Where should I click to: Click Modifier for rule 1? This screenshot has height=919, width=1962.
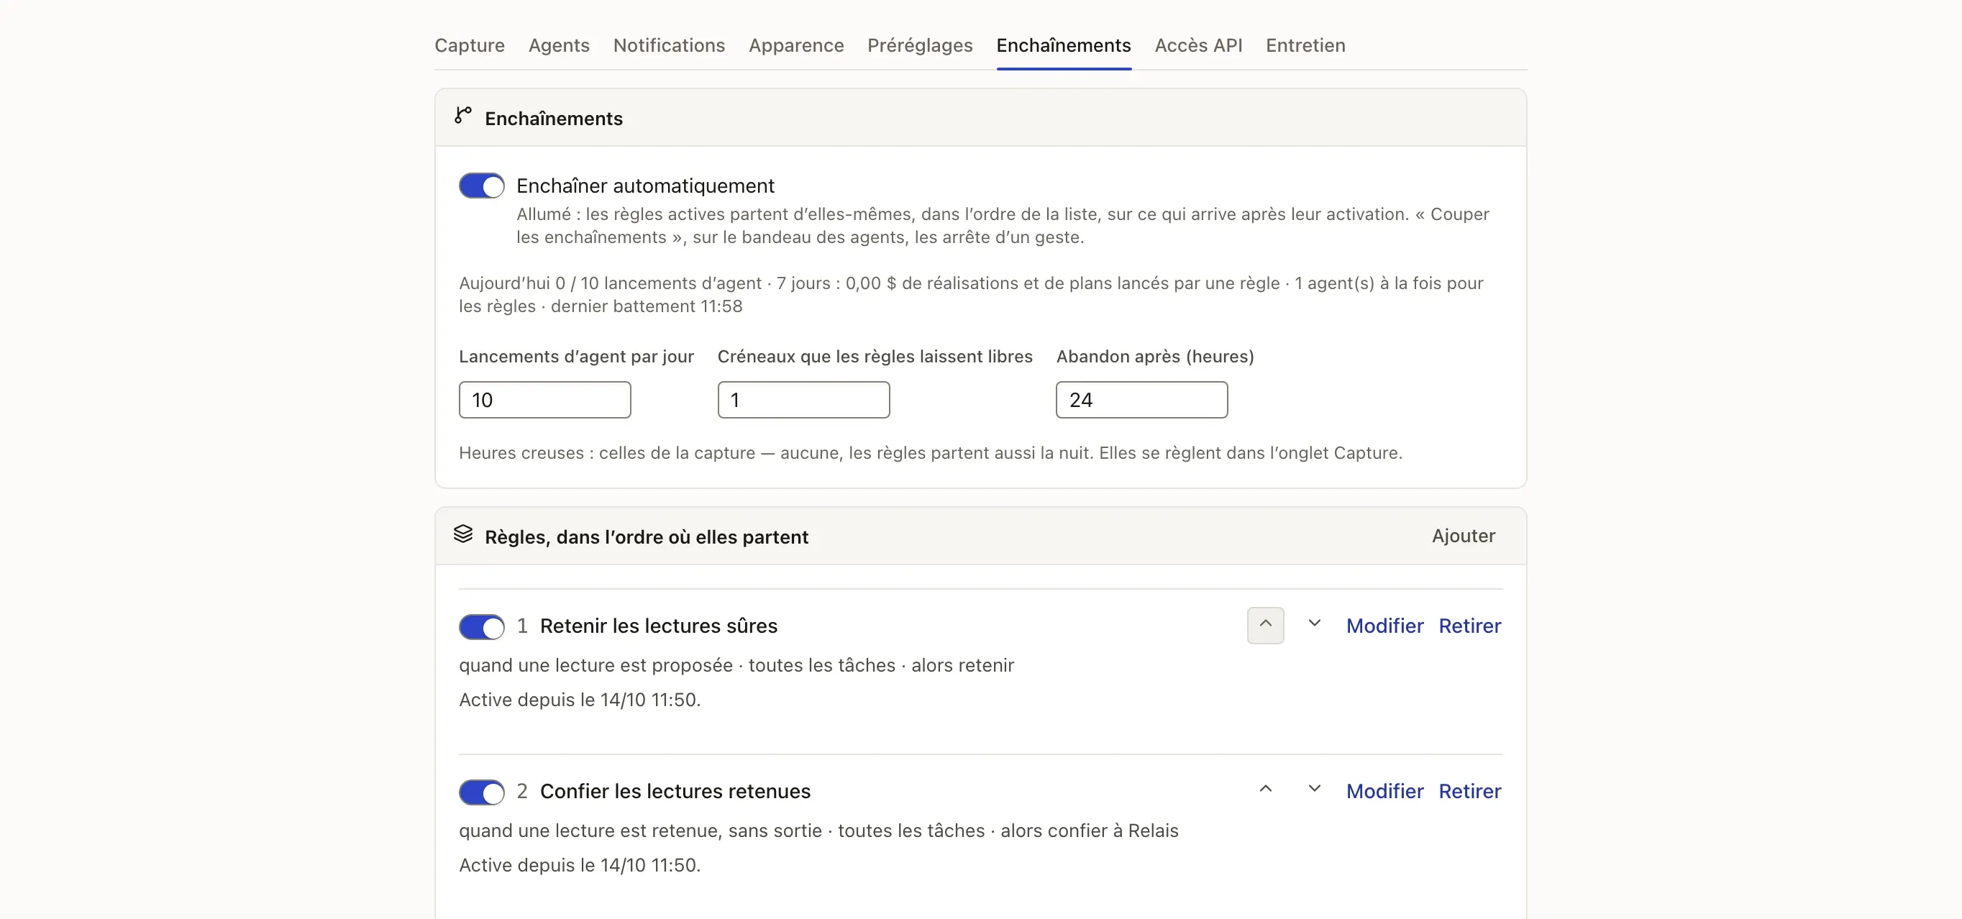coord(1384,625)
